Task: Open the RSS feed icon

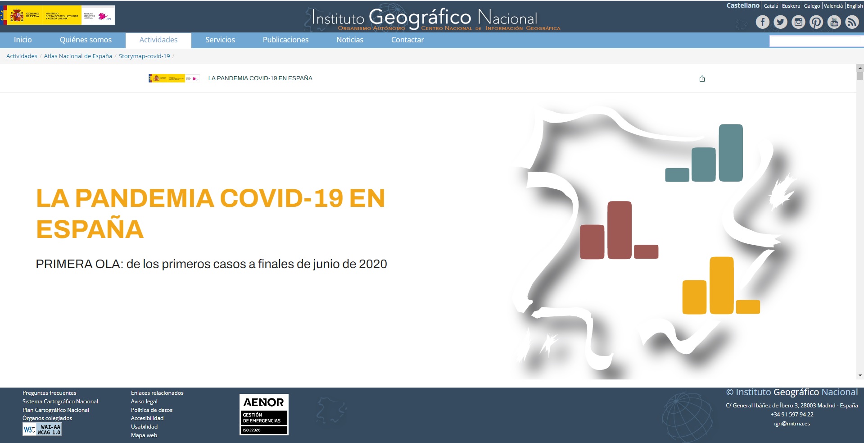Action: tap(852, 22)
